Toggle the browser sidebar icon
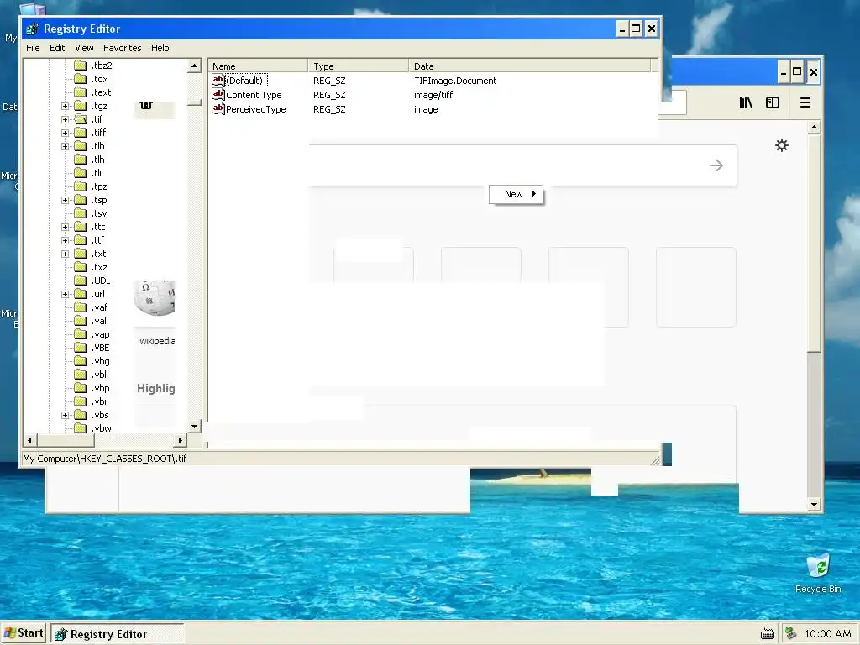 point(773,102)
